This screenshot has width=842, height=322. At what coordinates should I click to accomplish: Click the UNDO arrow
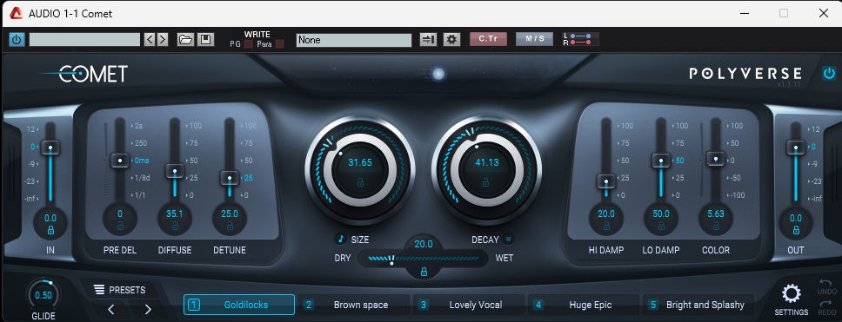click(825, 286)
